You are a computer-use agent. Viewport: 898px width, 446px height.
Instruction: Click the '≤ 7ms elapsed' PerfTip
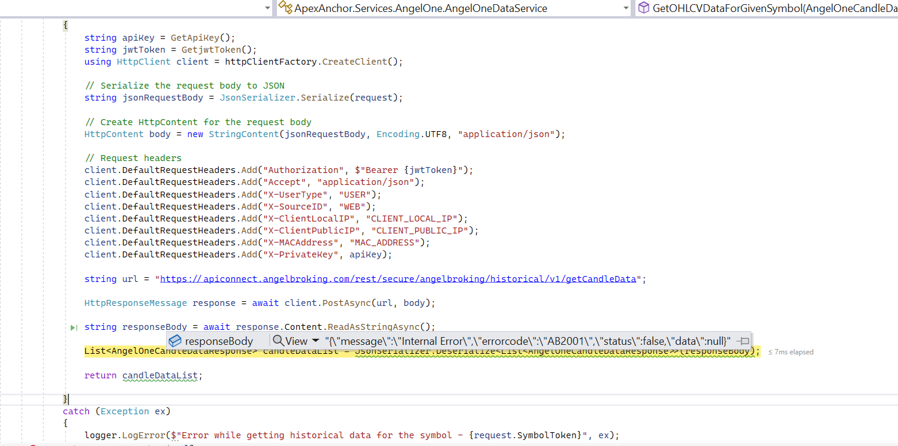pos(791,352)
